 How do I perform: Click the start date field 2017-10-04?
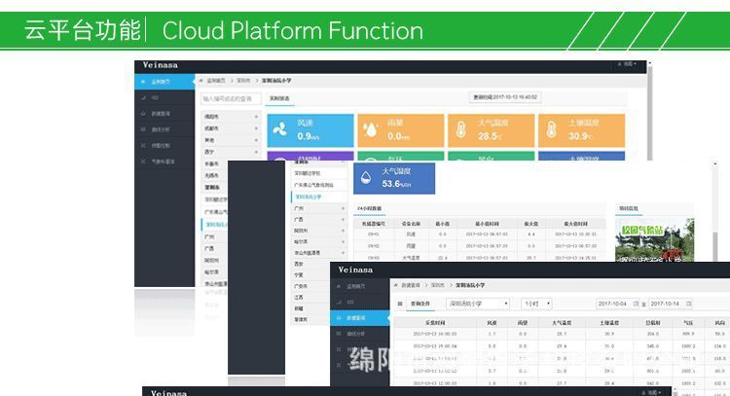tap(618, 304)
